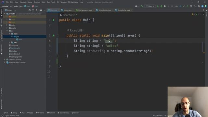Viewport: 208px width, 117px height.
Task: Switch to StringBuilder.java editor tab
Action: coord(104,10)
